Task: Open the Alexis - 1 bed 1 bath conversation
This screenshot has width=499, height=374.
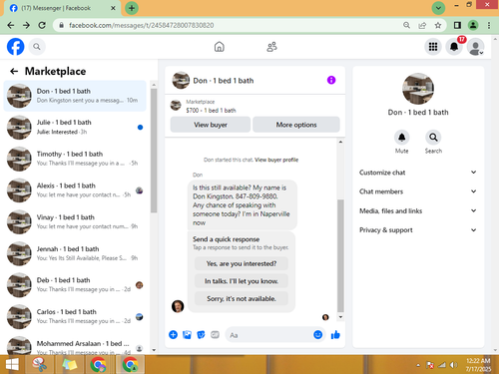Action: [75, 190]
